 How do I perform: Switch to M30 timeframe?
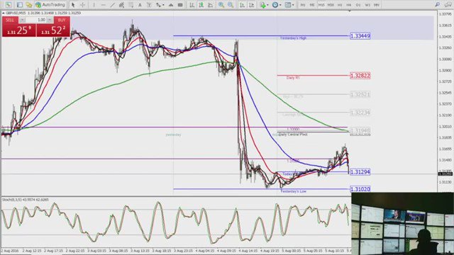click(x=331, y=5)
